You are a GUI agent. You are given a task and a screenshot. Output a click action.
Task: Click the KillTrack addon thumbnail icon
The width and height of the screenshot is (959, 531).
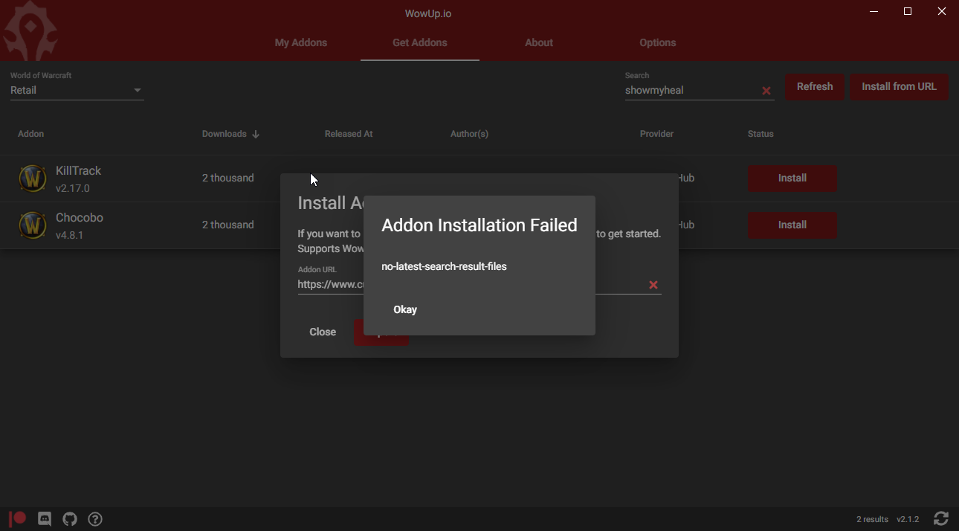[x=33, y=178]
